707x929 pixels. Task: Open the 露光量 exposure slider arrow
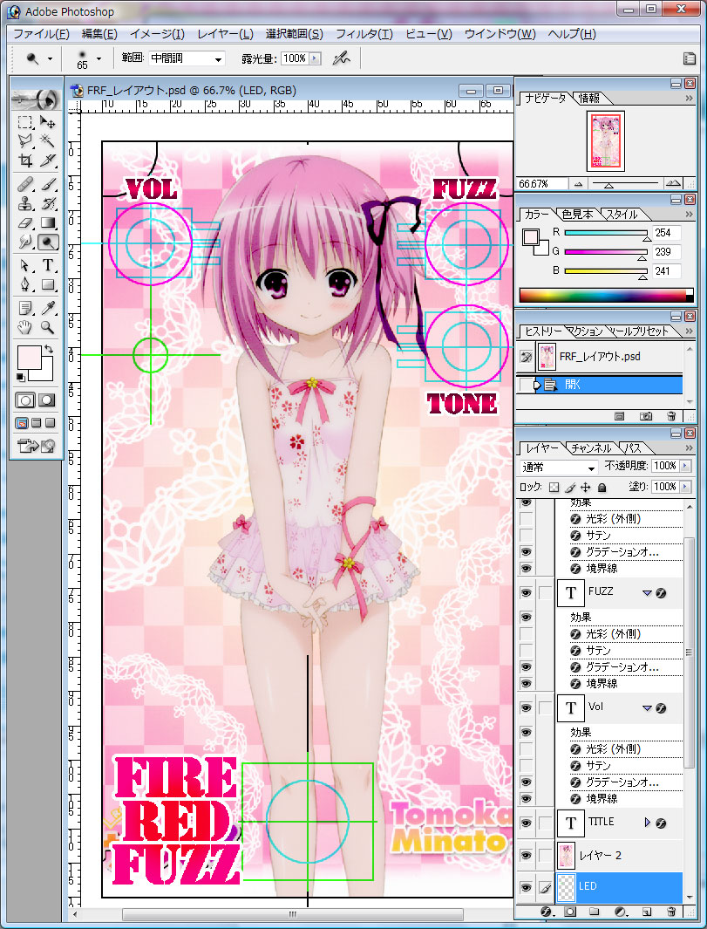[x=315, y=58]
